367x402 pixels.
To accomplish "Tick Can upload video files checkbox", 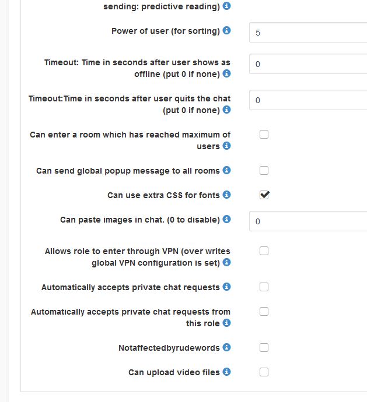I will tap(264, 372).
